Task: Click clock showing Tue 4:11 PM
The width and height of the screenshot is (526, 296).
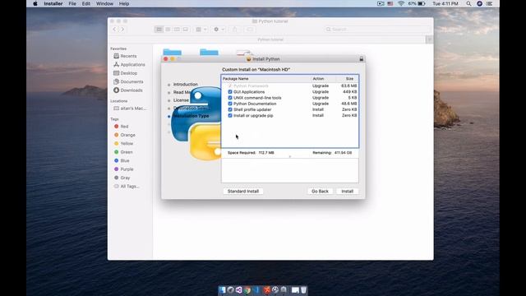Action: pyautogui.click(x=445, y=3)
